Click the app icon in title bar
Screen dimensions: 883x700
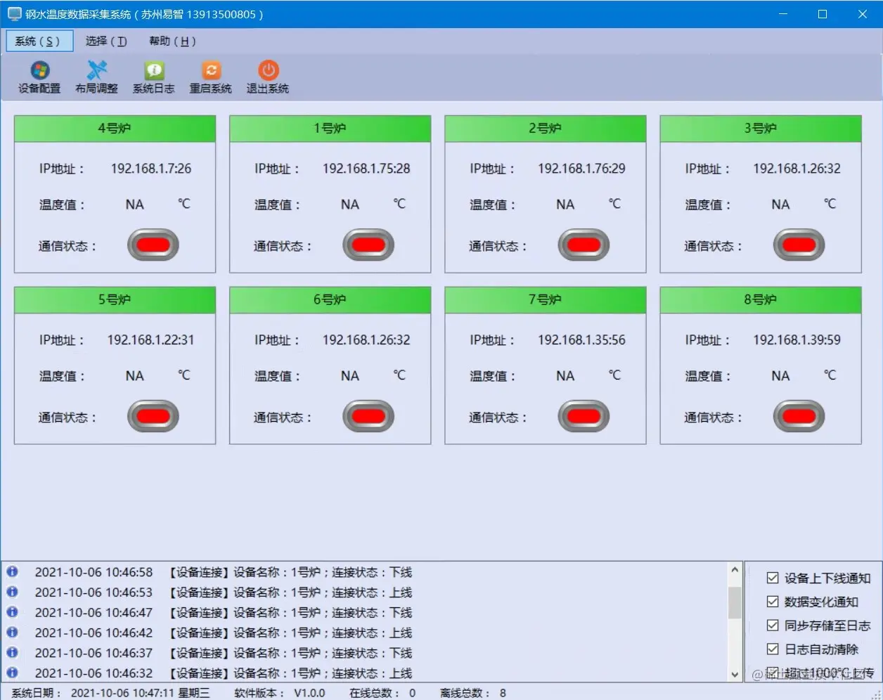click(x=14, y=13)
